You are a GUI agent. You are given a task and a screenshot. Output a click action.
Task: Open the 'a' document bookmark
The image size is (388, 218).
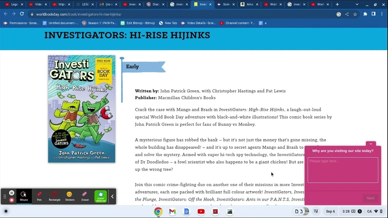click(263, 23)
